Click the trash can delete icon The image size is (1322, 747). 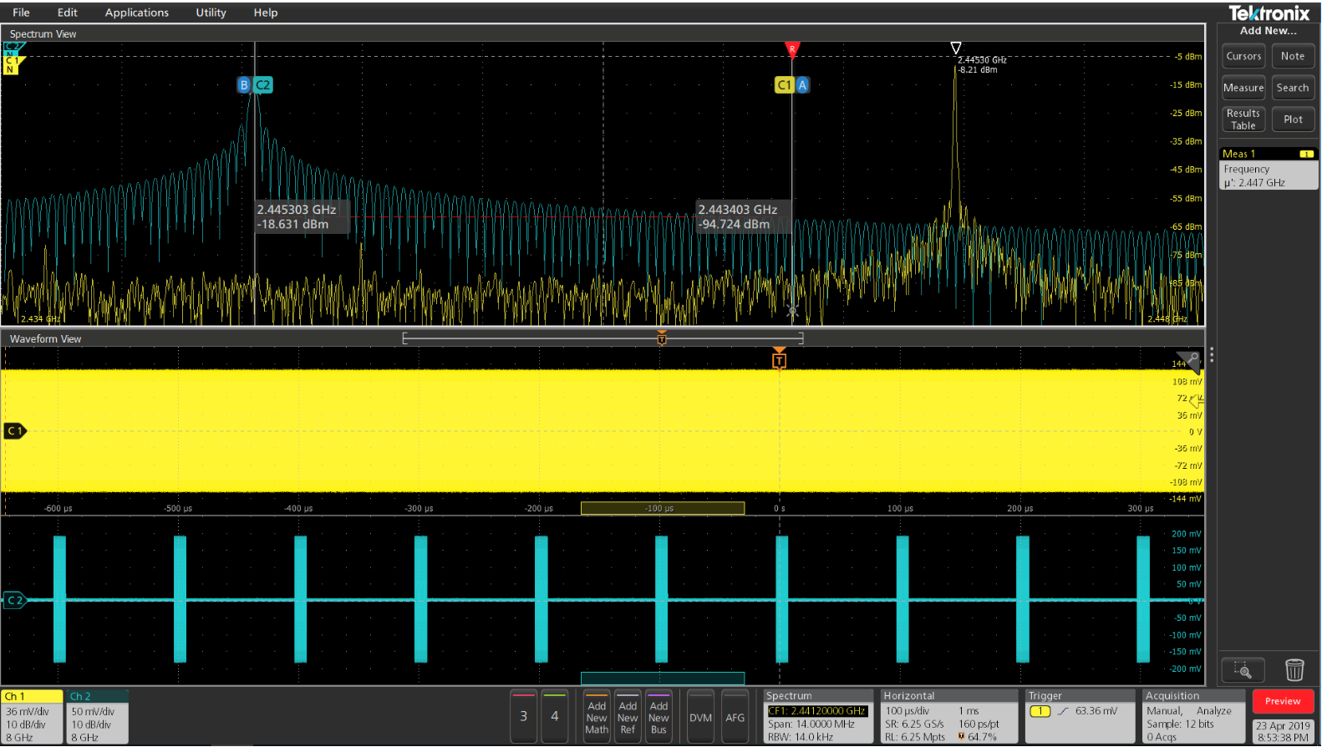coord(1294,670)
